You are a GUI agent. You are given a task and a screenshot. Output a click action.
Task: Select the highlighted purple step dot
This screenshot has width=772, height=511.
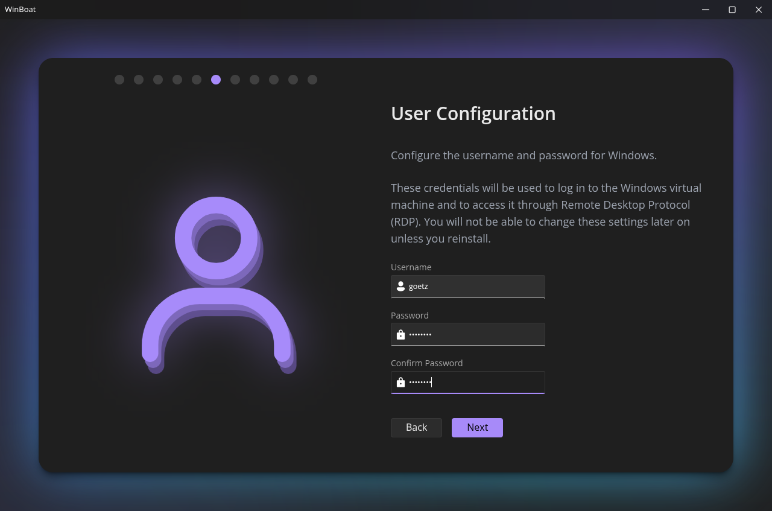(216, 80)
